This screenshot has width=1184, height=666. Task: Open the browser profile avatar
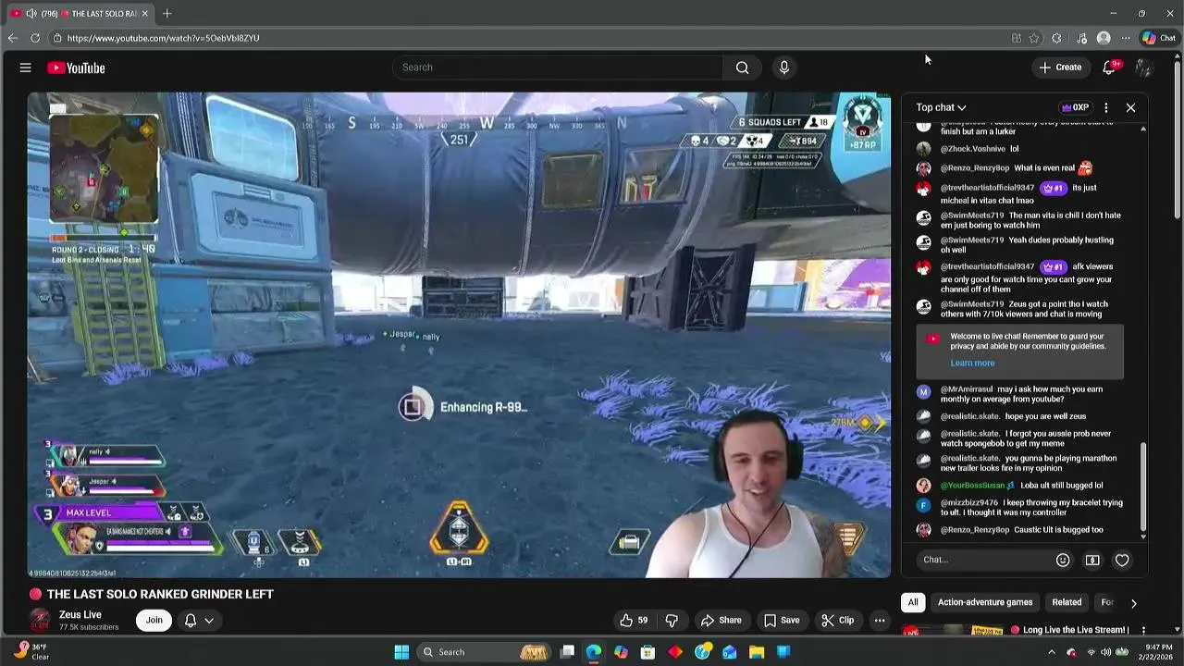coord(1104,38)
